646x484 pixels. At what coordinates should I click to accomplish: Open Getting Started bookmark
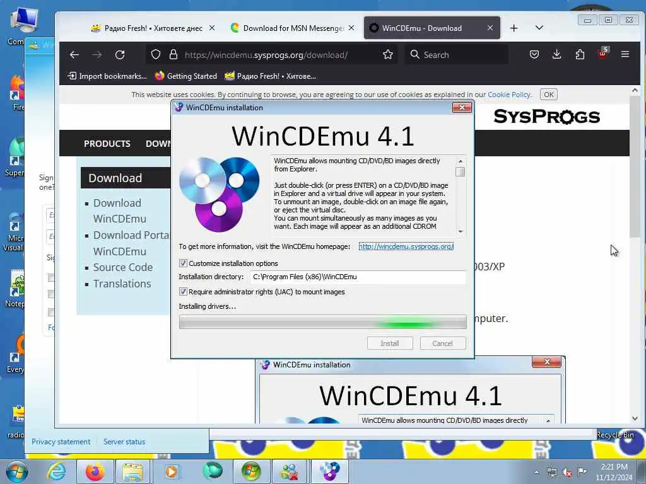pyautogui.click(x=186, y=76)
